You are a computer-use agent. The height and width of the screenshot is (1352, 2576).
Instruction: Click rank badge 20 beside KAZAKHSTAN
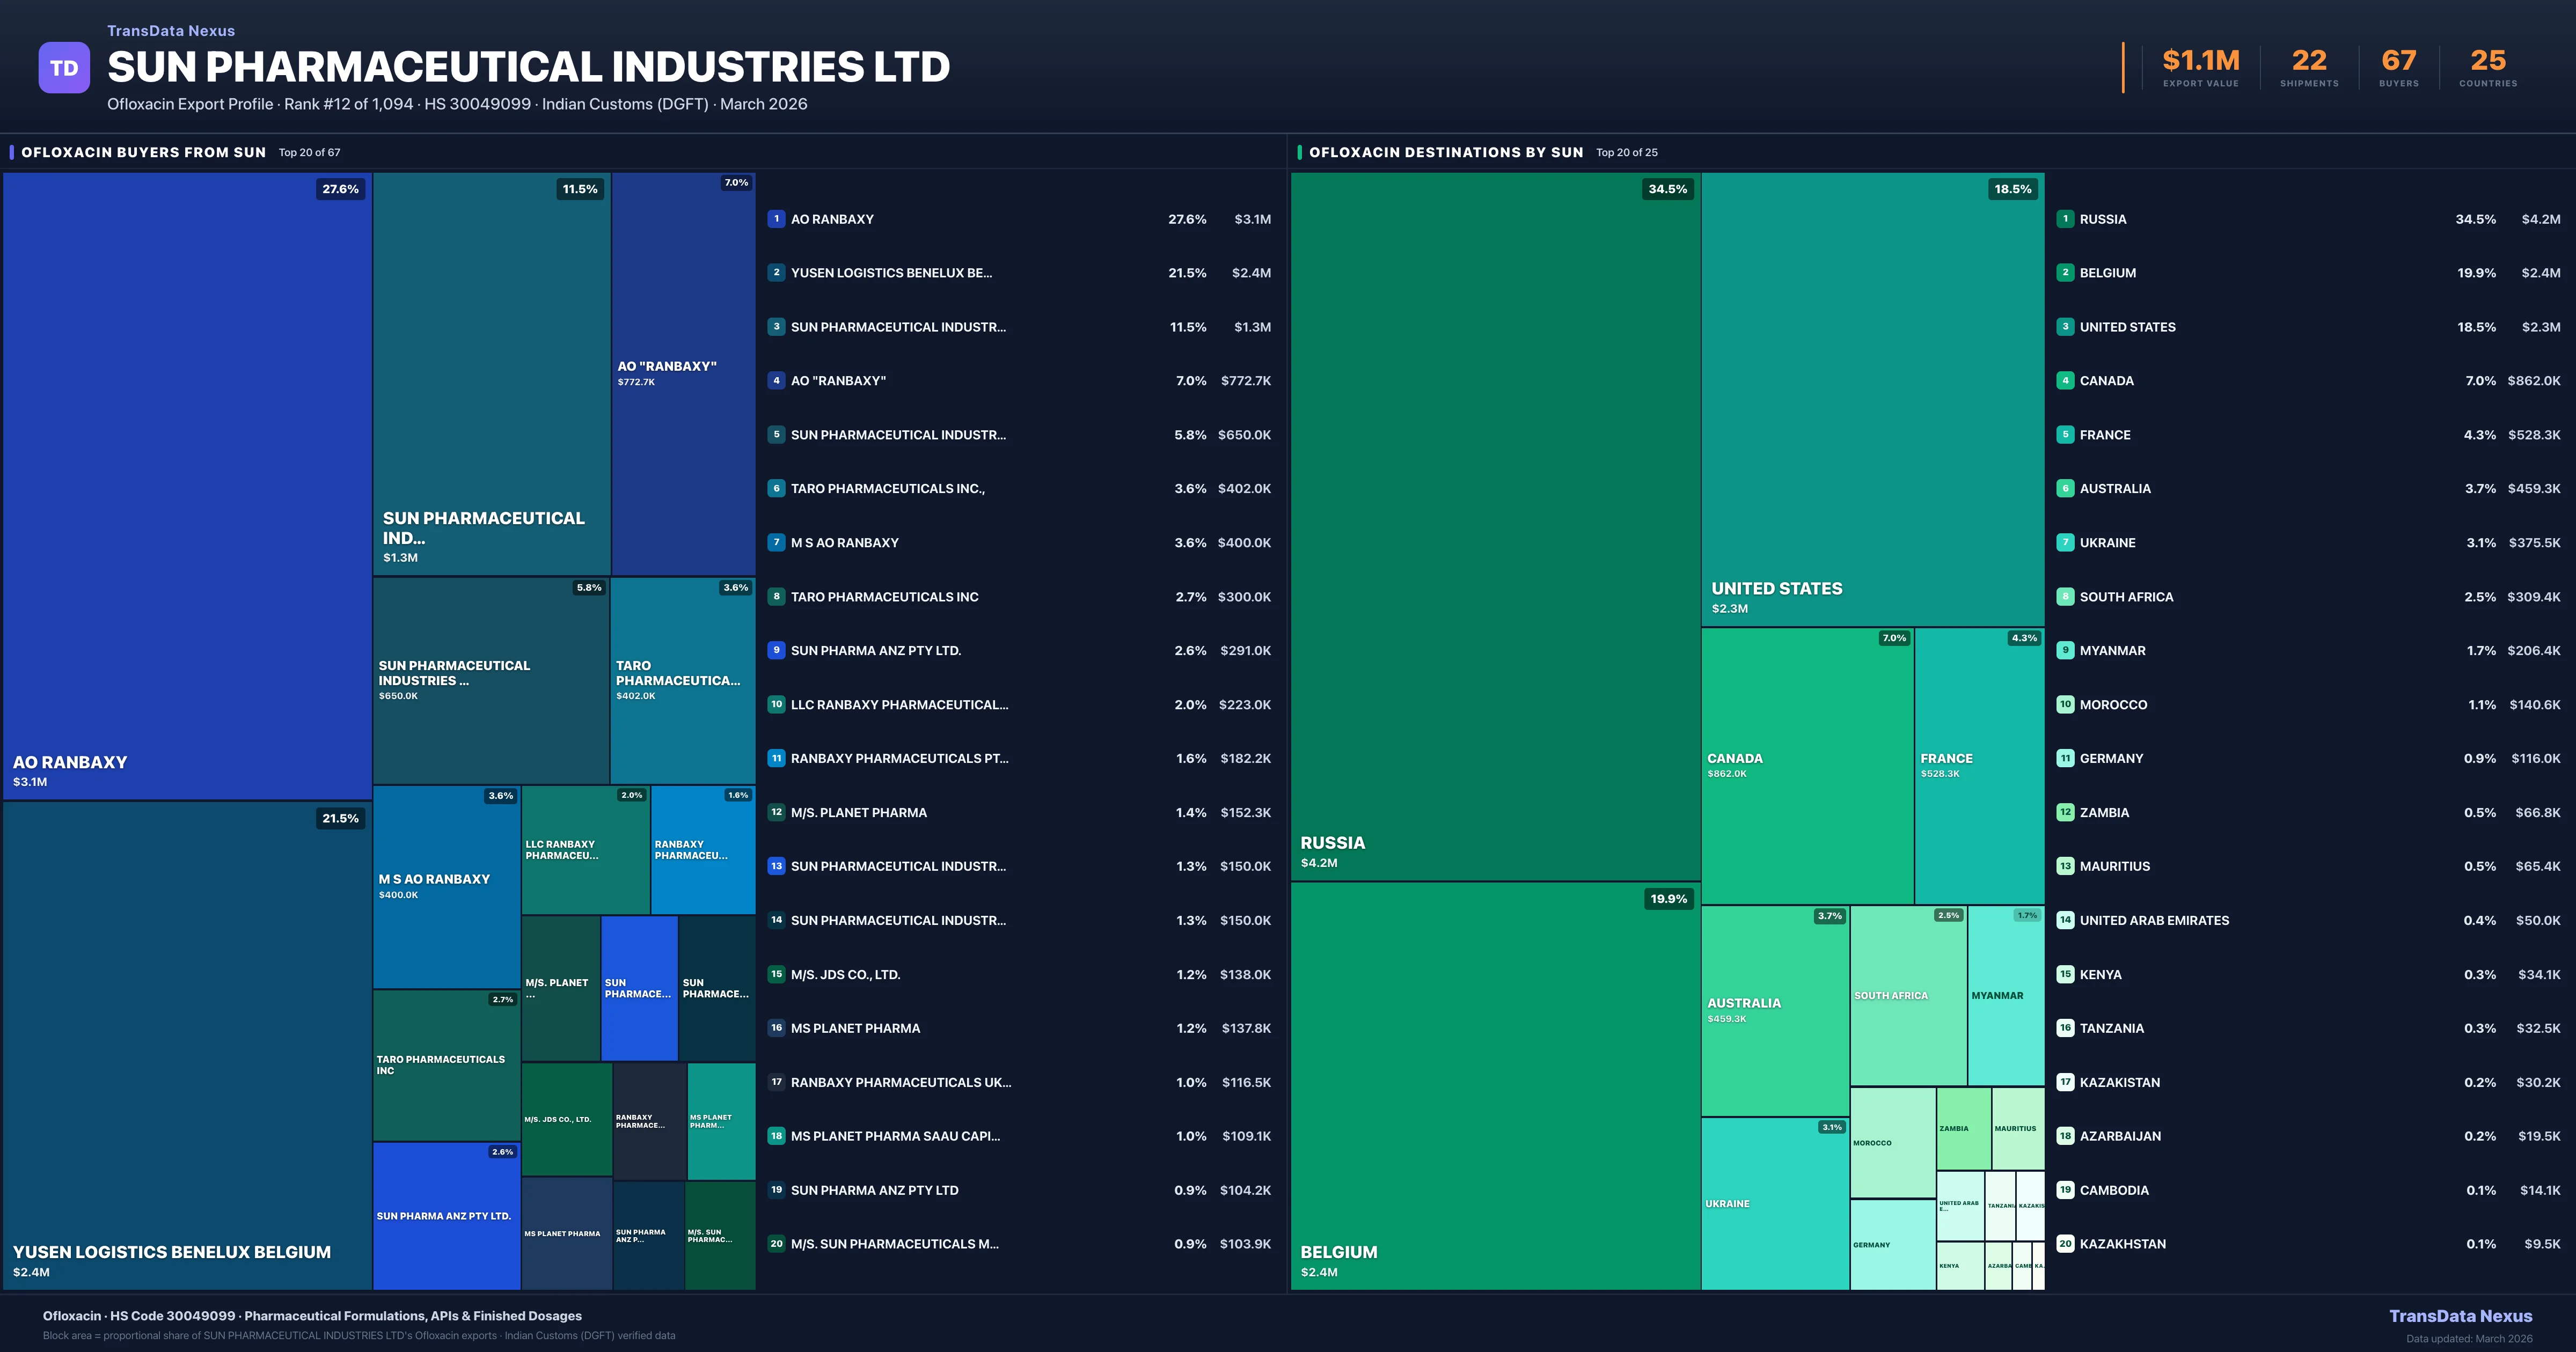point(2065,1244)
